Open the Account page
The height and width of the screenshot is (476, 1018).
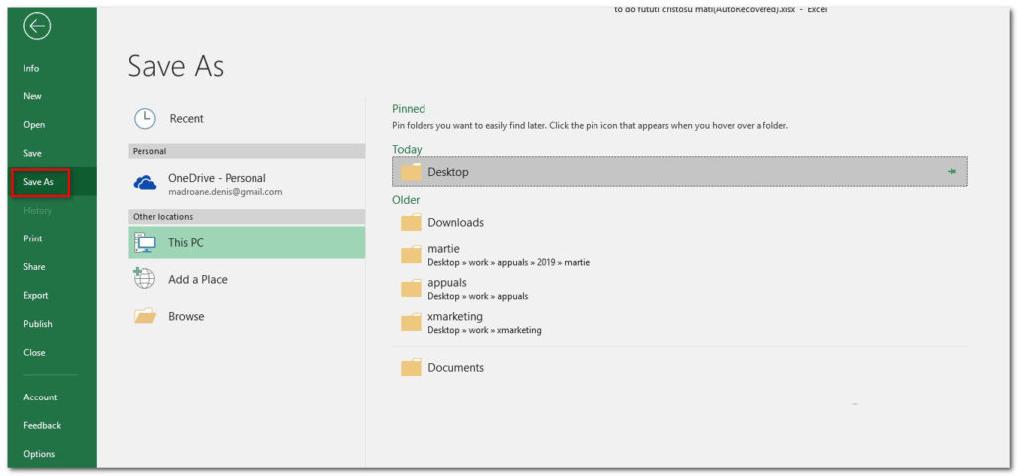[x=40, y=397]
